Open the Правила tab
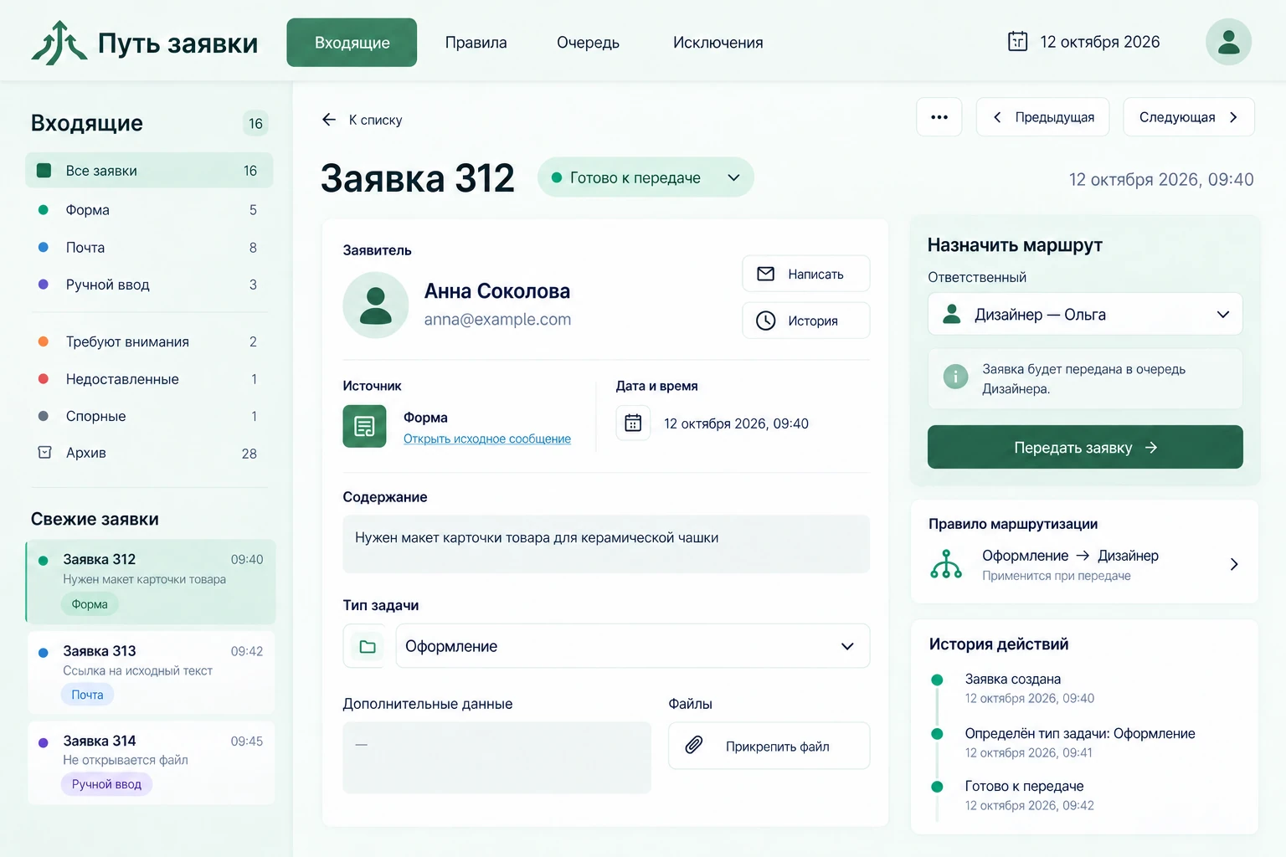The height and width of the screenshot is (857, 1286). [476, 43]
